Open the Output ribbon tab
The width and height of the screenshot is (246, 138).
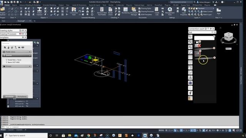pos(61,5)
